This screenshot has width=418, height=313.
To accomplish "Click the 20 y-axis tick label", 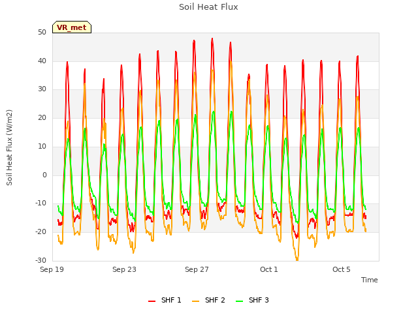I will [x=42, y=117].
